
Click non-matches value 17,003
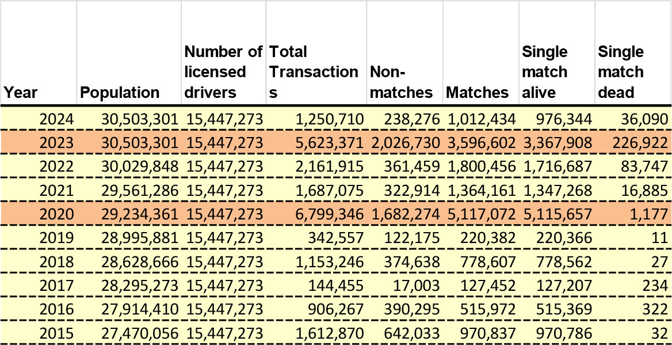coord(417,285)
